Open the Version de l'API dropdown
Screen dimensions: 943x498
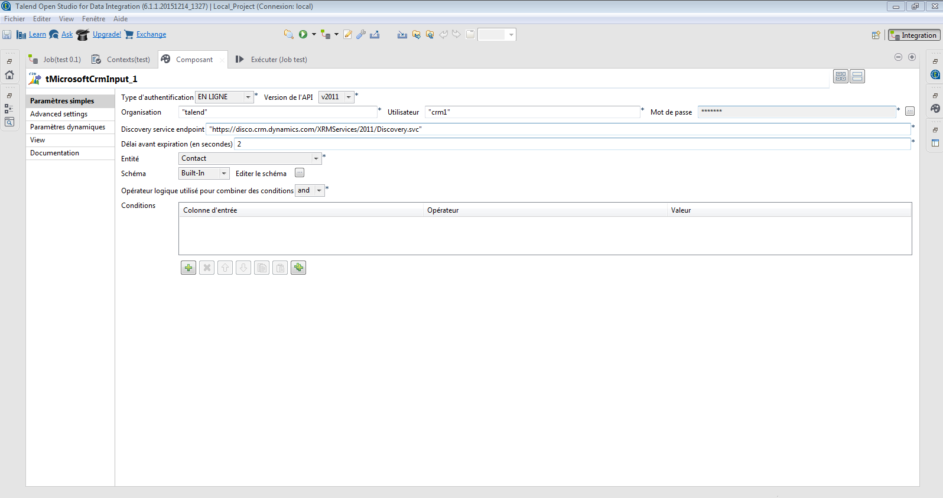coord(336,97)
